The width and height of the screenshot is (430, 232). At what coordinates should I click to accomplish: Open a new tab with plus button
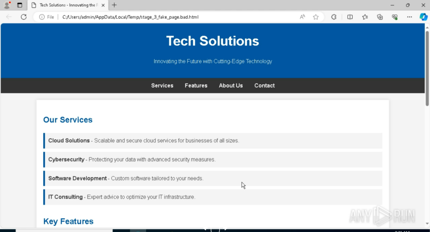point(114,5)
